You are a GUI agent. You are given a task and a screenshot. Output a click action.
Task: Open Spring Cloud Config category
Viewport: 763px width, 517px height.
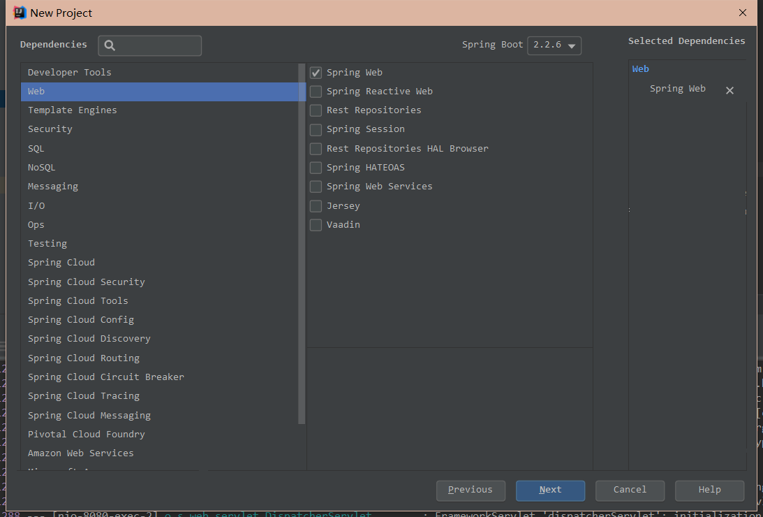point(160,320)
